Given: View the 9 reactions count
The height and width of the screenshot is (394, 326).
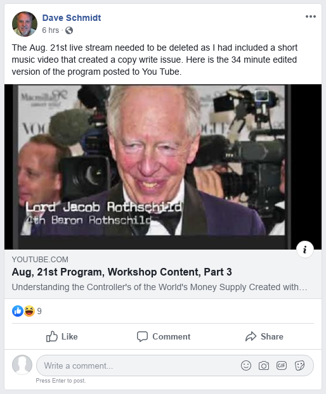Looking at the screenshot, I should (x=39, y=311).
